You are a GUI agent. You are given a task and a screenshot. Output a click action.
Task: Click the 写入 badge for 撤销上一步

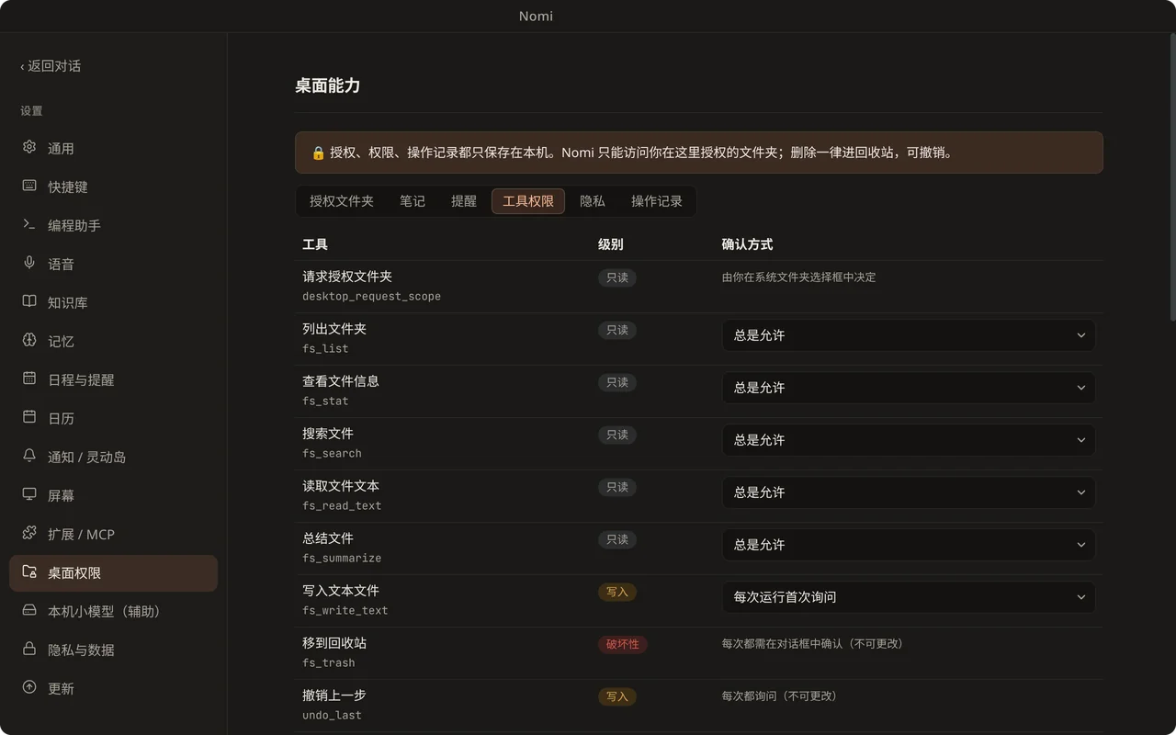pos(617,696)
